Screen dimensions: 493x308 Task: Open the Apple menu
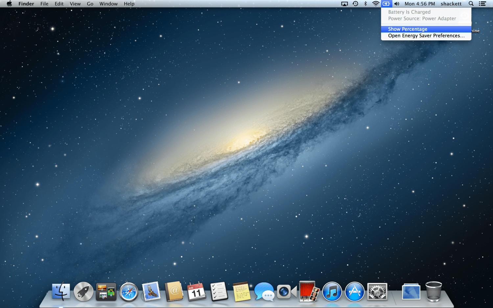tap(9, 4)
